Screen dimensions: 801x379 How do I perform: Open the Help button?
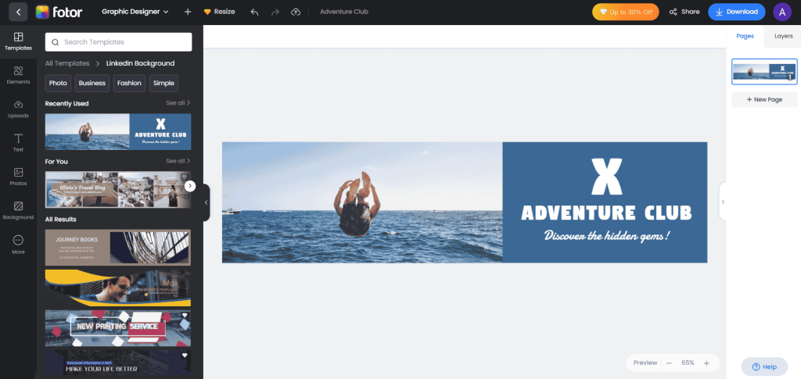point(764,366)
